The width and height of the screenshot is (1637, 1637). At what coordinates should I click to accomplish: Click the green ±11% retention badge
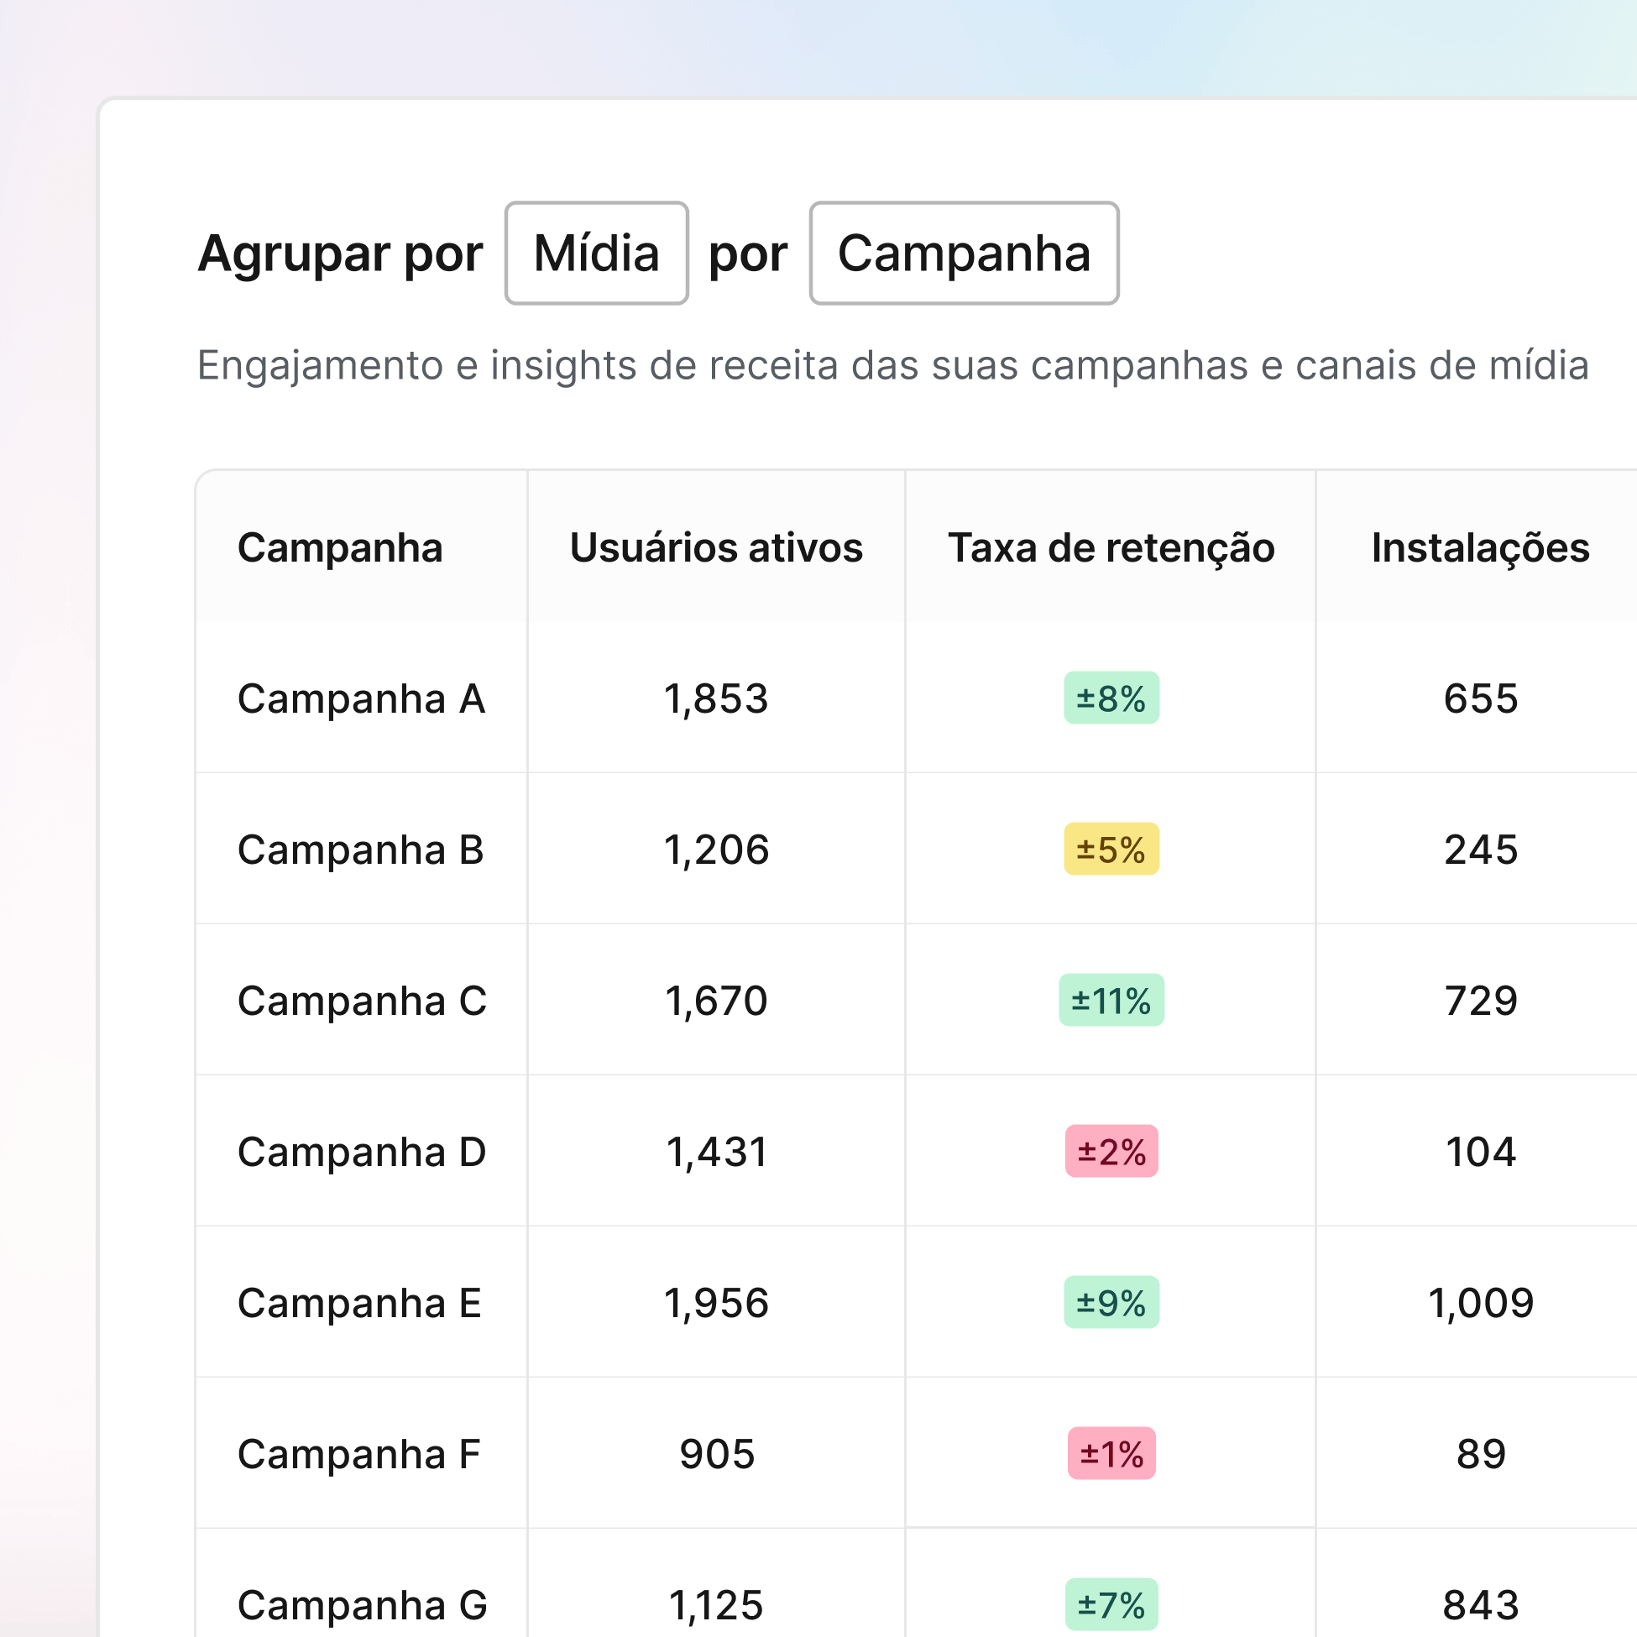point(1111,1001)
